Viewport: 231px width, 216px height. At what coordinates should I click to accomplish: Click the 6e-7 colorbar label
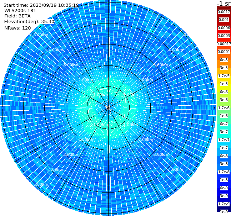tap(224, 124)
